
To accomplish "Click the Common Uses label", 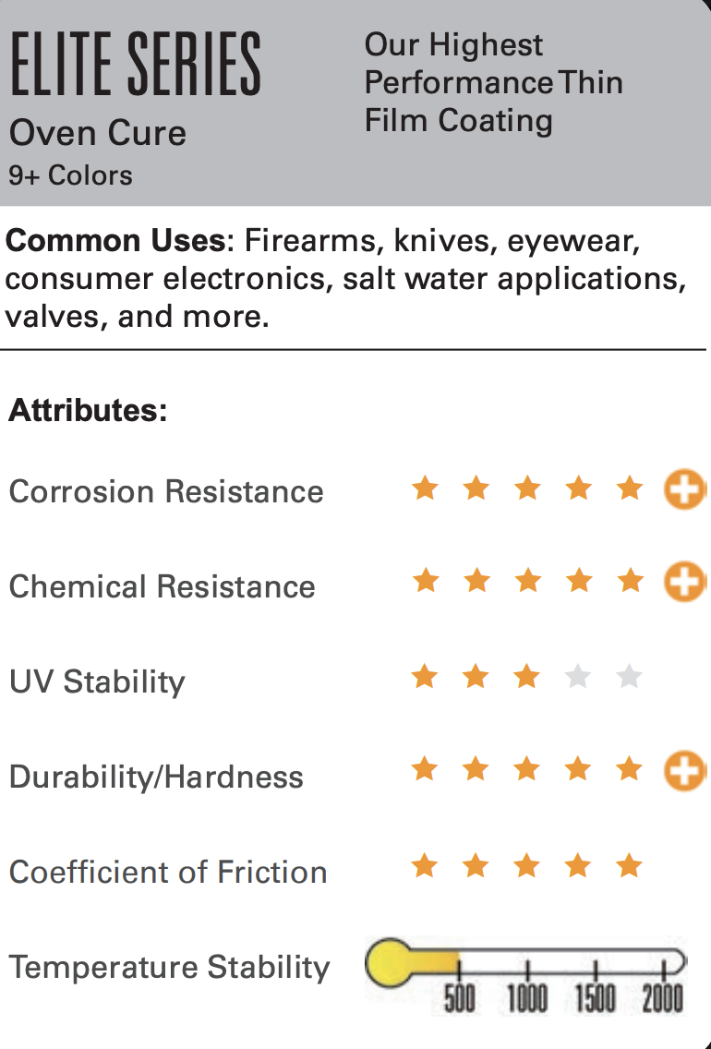I will 116,242.
